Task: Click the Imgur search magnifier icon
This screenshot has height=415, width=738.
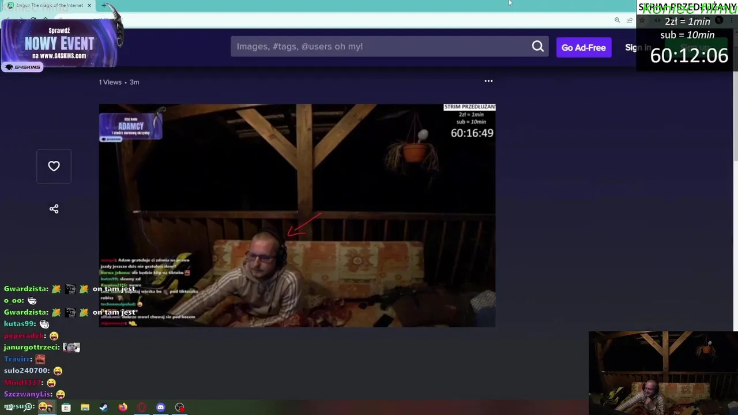Action: (x=537, y=47)
